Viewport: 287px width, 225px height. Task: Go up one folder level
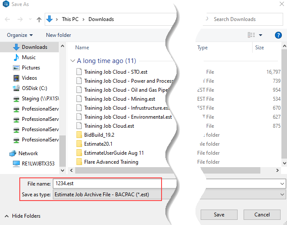coord(39,19)
